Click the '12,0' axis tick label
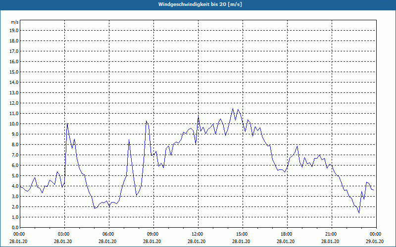Image resolution: width=396 pixels, height=247 pixels. click(14, 103)
